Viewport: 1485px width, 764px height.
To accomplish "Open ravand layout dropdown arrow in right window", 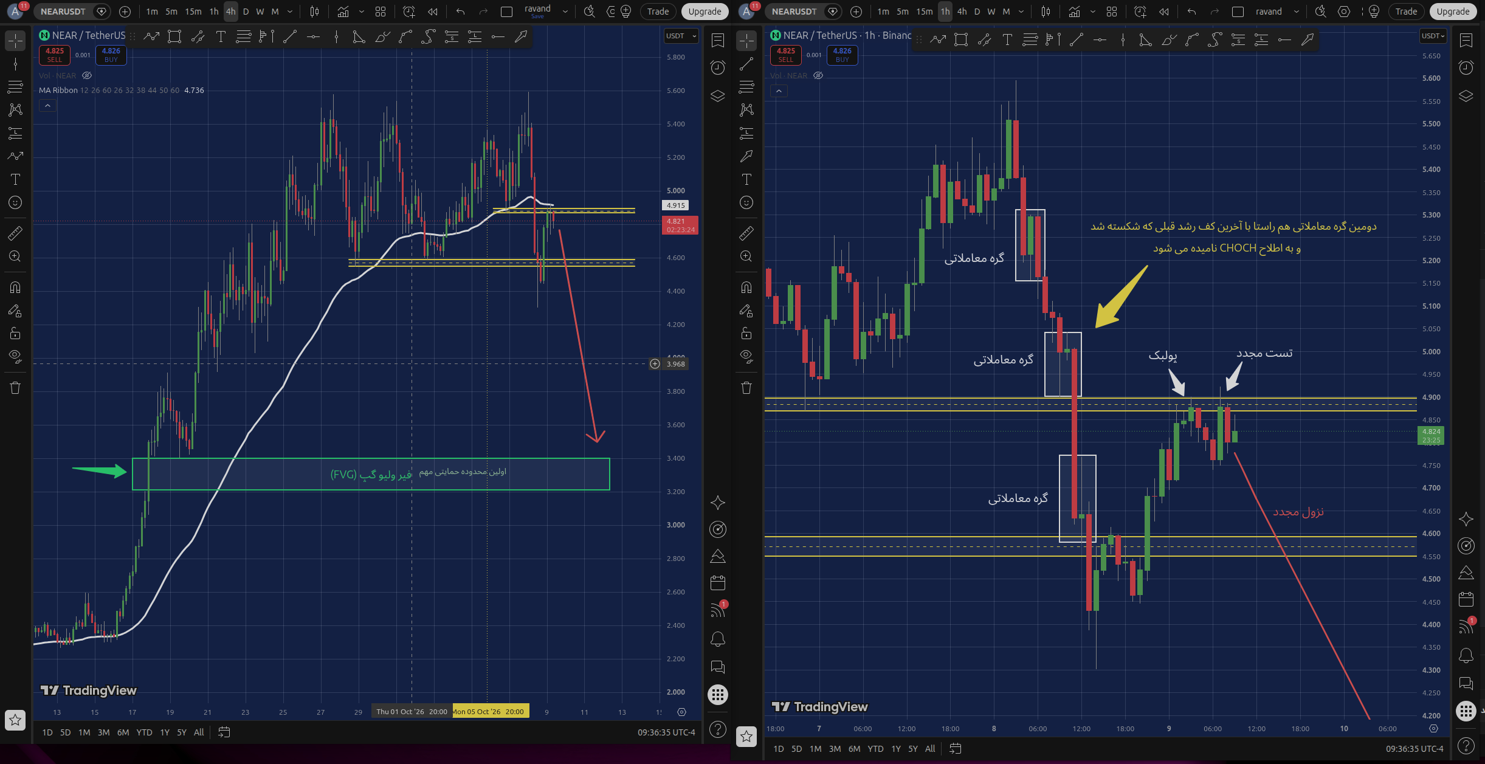I will (1297, 12).
